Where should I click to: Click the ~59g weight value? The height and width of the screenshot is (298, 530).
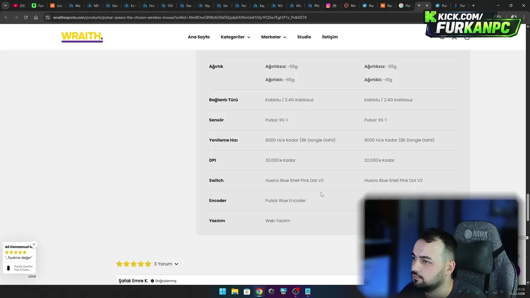[x=292, y=66]
